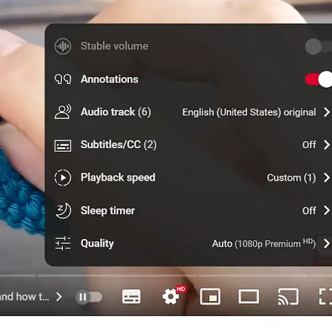Enter full screen mode
The width and height of the screenshot is (332, 332).
point(325,296)
